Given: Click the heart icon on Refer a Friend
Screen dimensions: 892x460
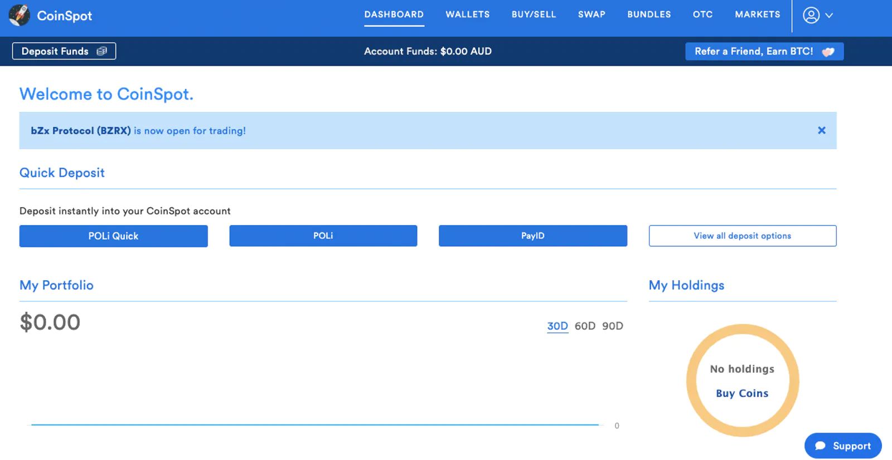Looking at the screenshot, I should [x=828, y=52].
